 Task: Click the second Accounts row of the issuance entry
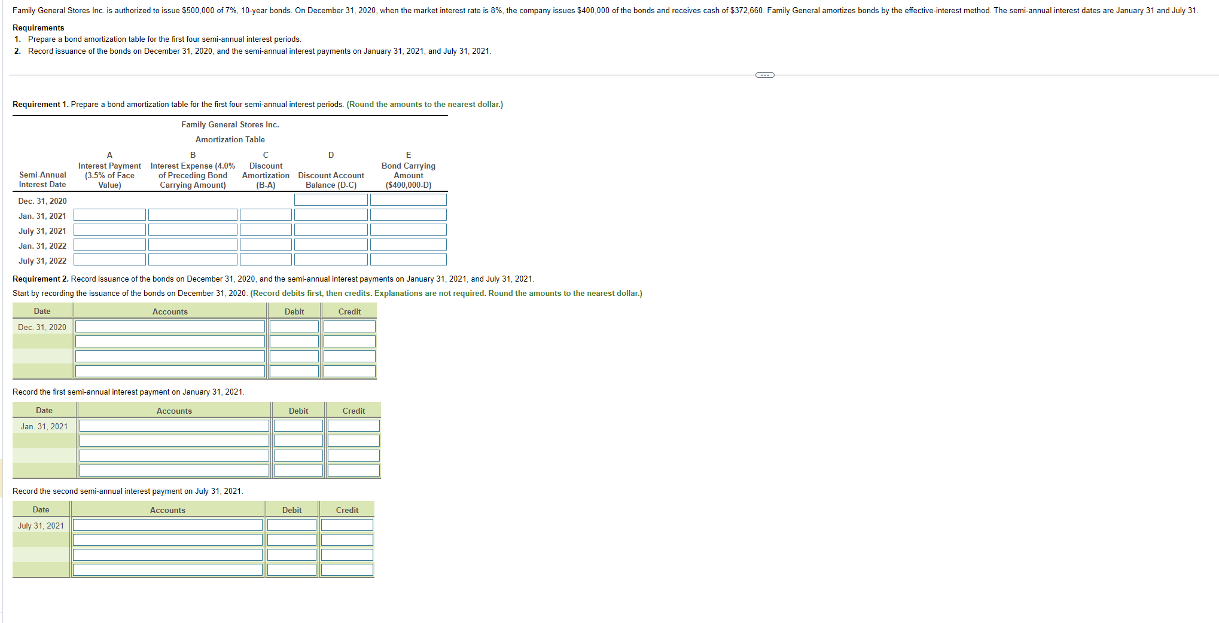pos(170,341)
